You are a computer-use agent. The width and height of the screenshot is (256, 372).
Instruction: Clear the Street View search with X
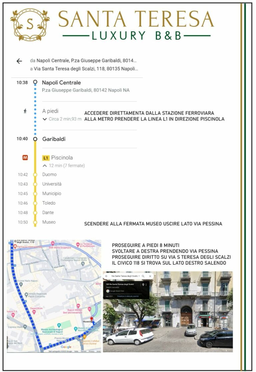point(150,276)
